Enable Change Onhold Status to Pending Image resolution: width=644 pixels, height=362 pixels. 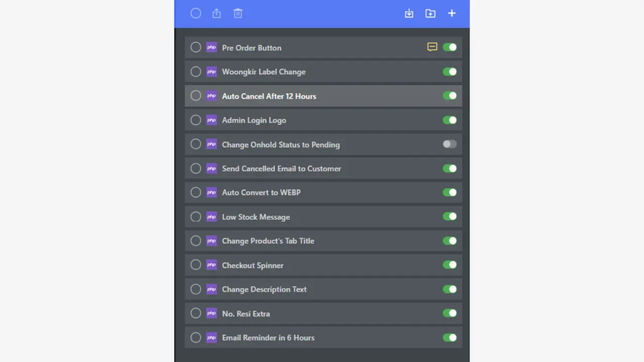pos(449,144)
